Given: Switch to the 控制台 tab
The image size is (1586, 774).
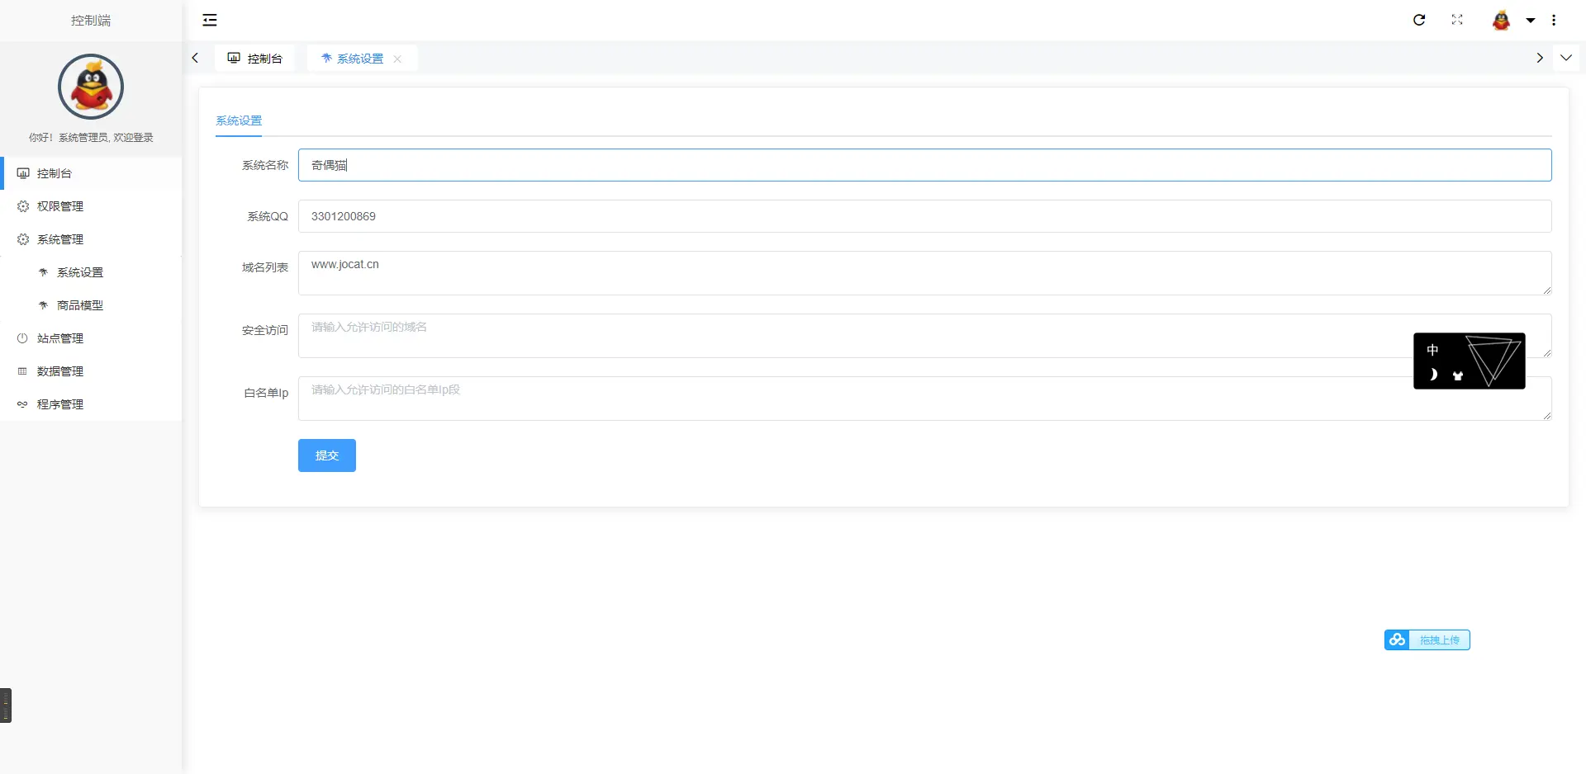Looking at the screenshot, I should (x=254, y=59).
